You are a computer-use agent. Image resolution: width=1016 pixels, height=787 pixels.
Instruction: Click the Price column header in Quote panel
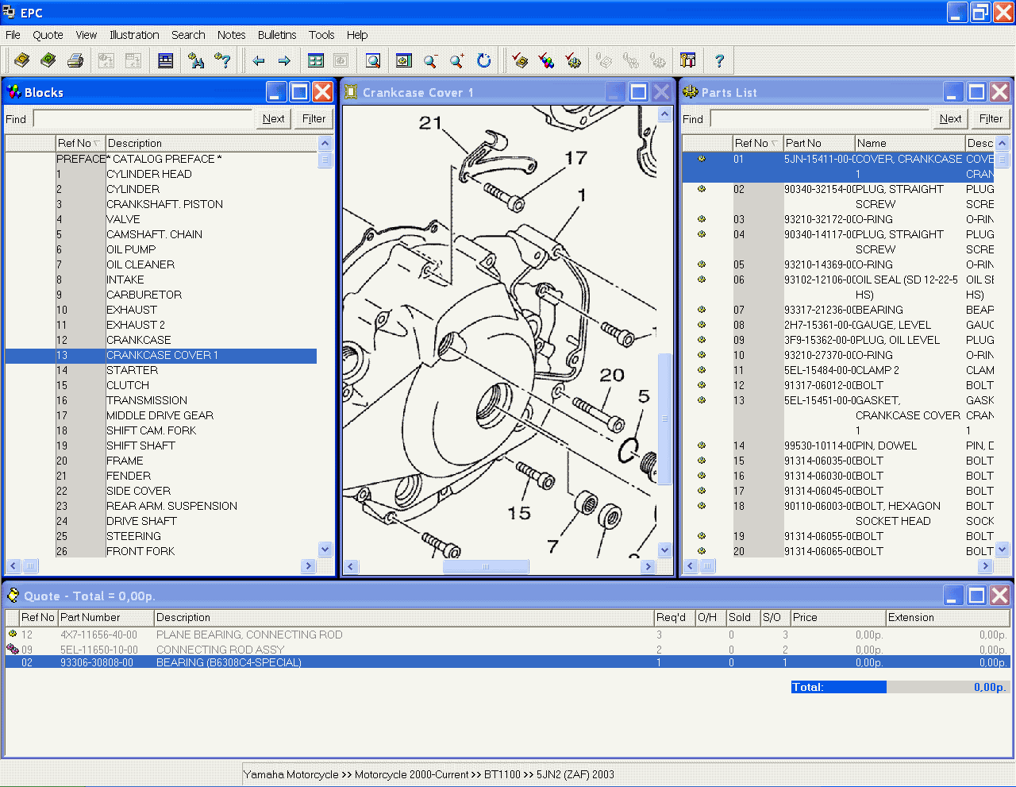[837, 617]
